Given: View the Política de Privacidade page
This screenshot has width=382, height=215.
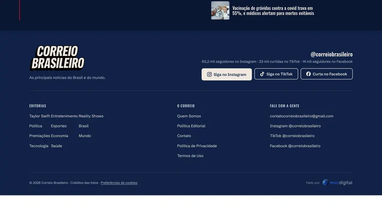Looking at the screenshot, I should point(197,146).
